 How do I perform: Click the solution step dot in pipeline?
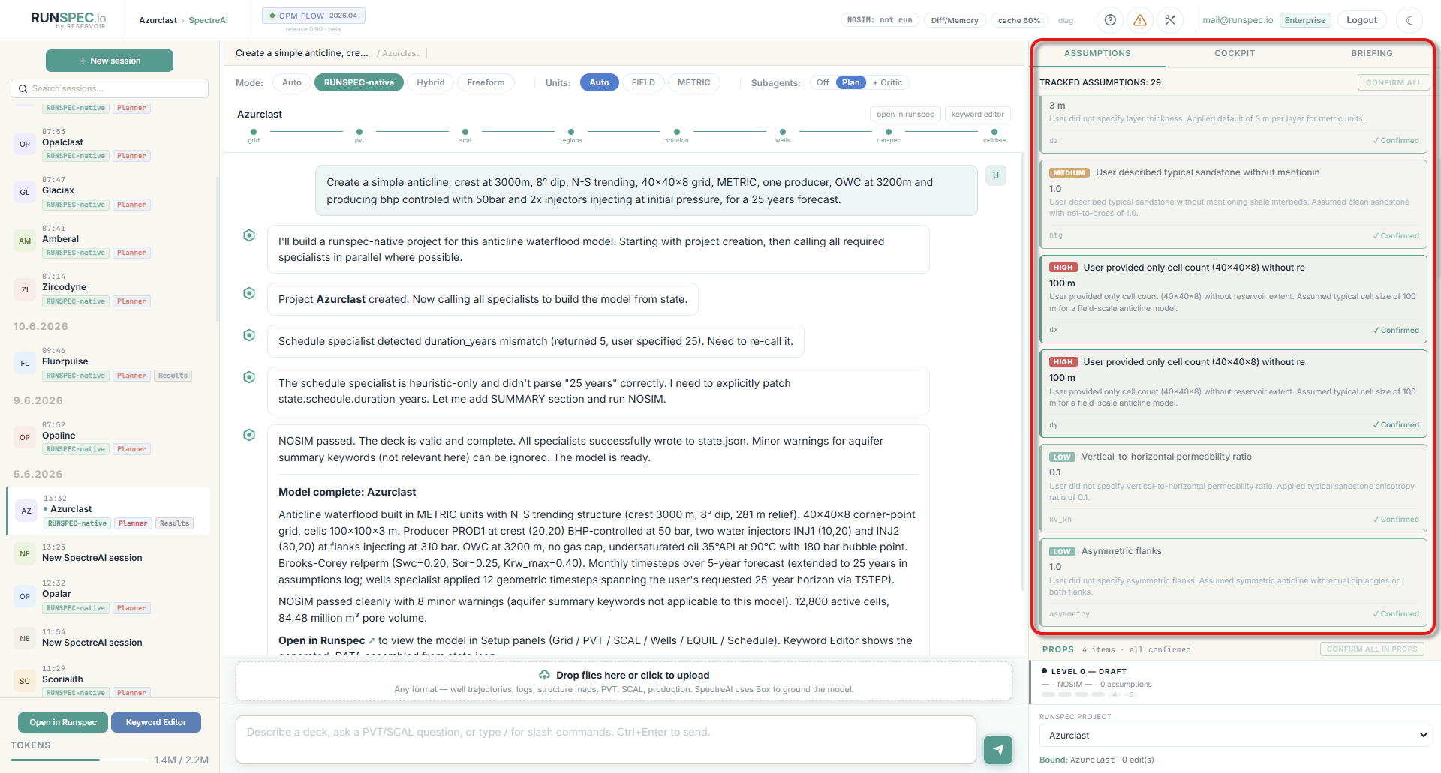677,132
